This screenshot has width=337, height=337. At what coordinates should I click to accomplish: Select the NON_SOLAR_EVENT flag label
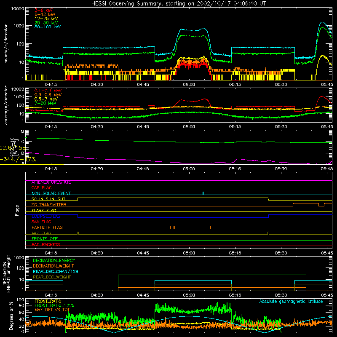pyautogui.click(x=51, y=193)
